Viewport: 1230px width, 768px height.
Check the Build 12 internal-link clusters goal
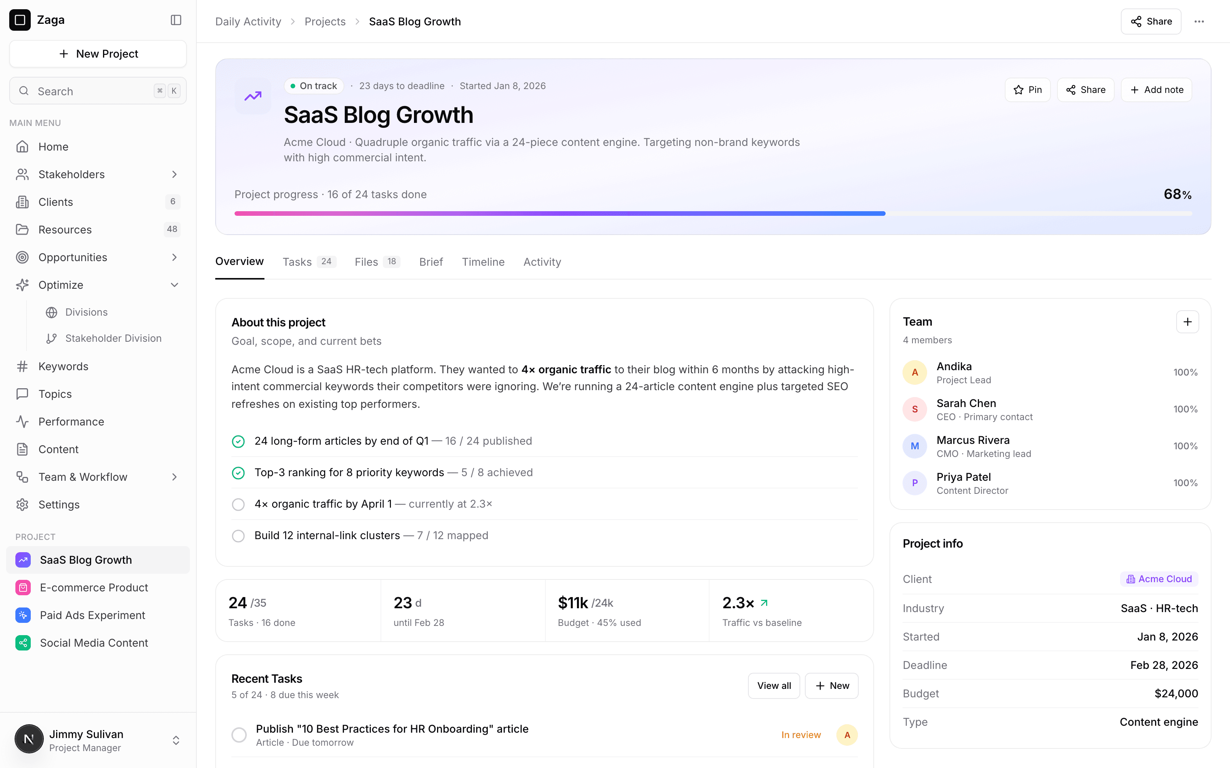pyautogui.click(x=238, y=536)
